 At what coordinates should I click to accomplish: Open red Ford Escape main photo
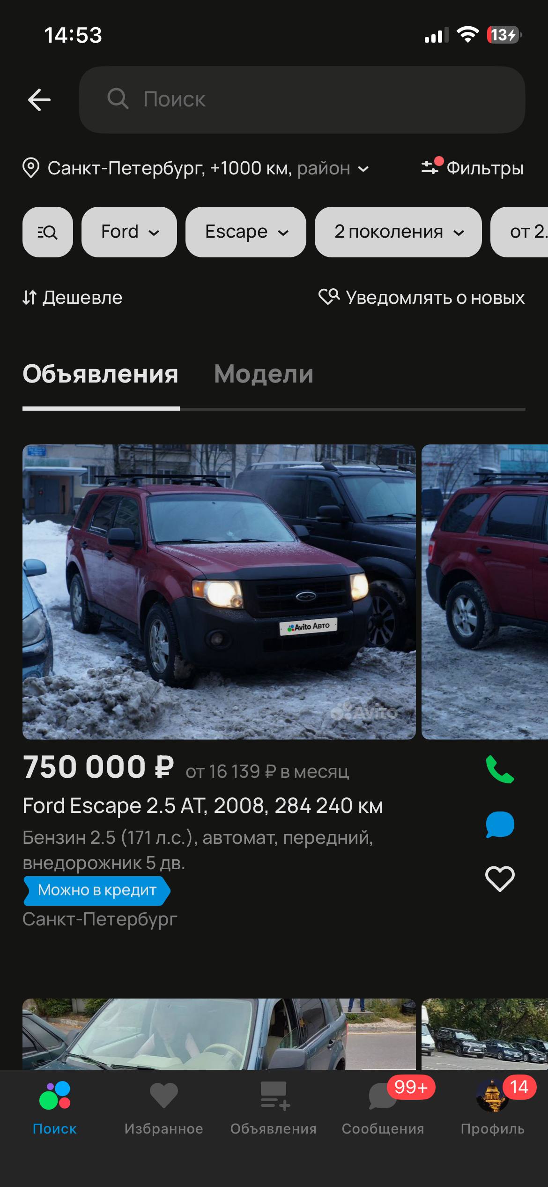(219, 592)
